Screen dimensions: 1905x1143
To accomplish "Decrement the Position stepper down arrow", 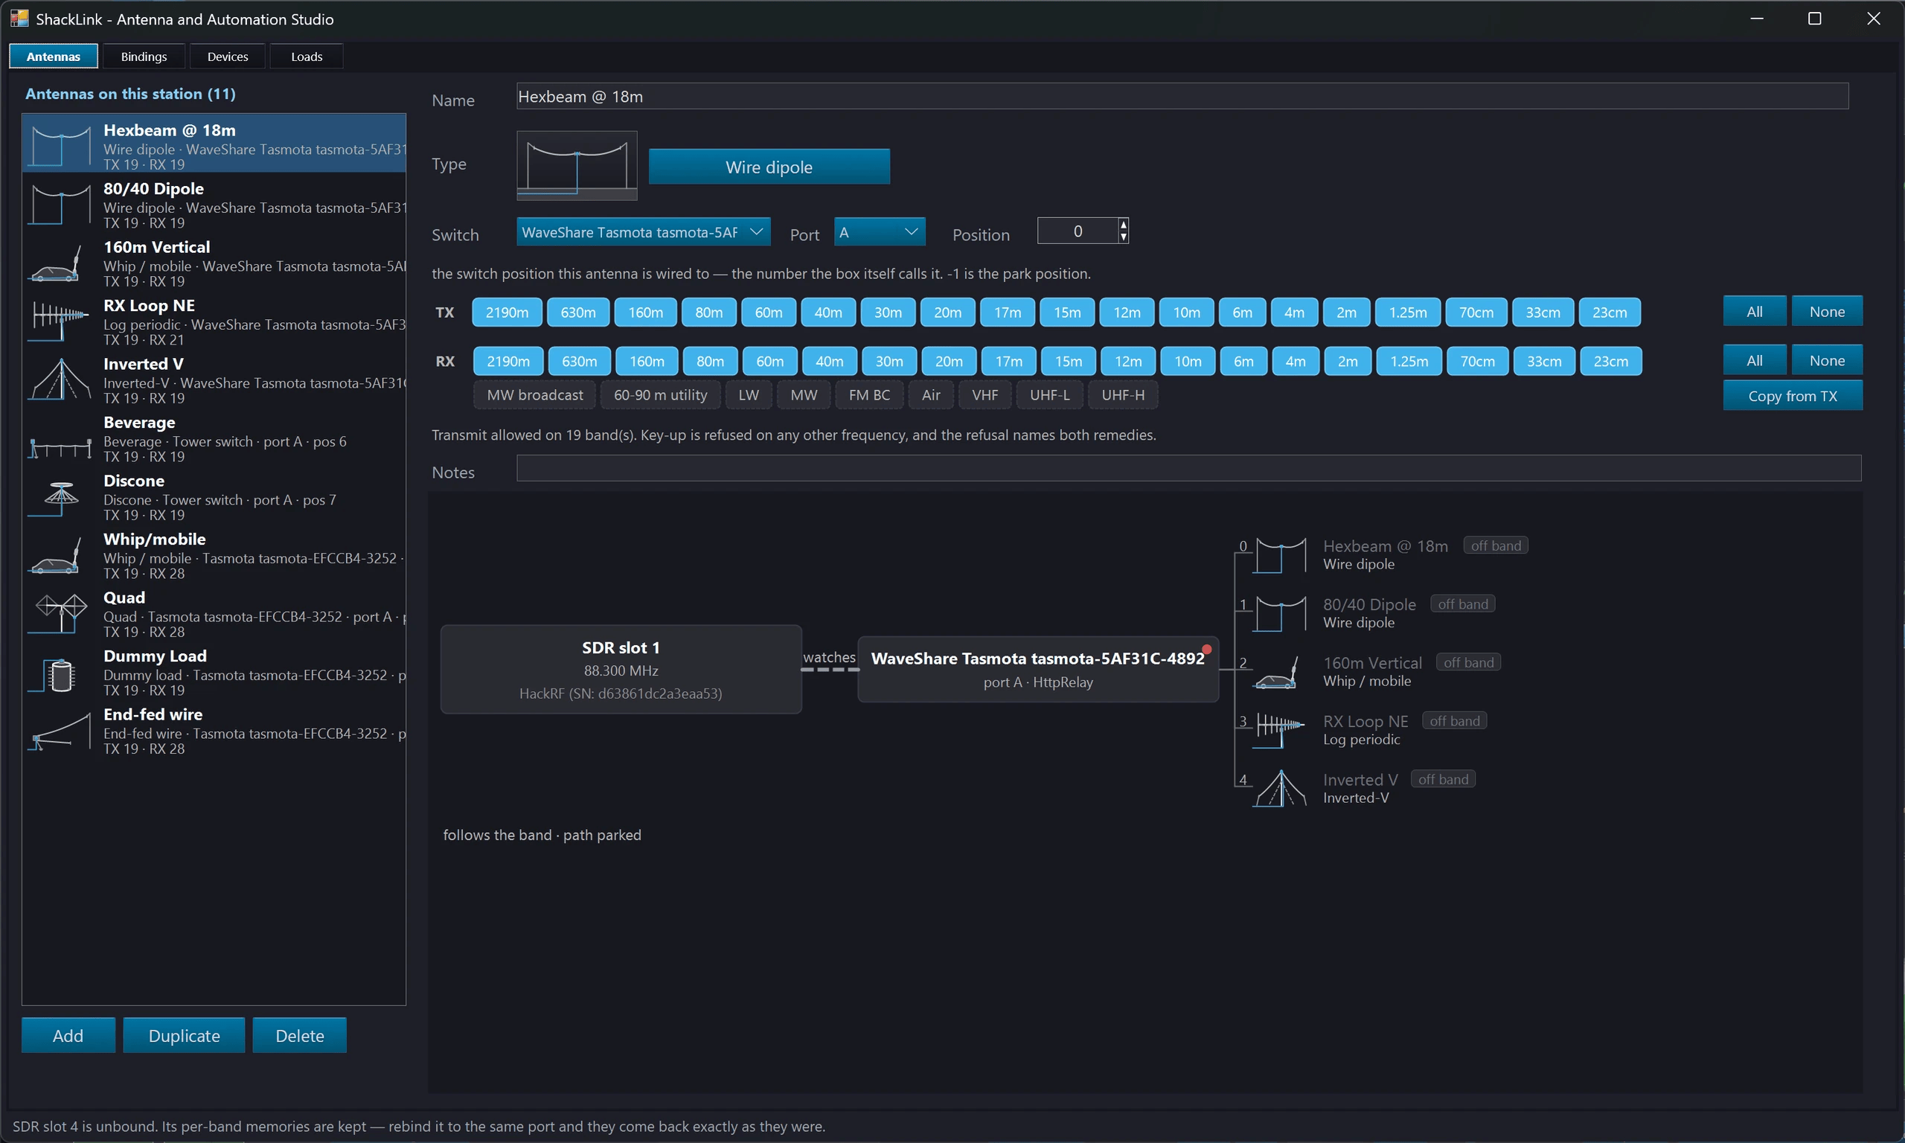I will (1124, 237).
